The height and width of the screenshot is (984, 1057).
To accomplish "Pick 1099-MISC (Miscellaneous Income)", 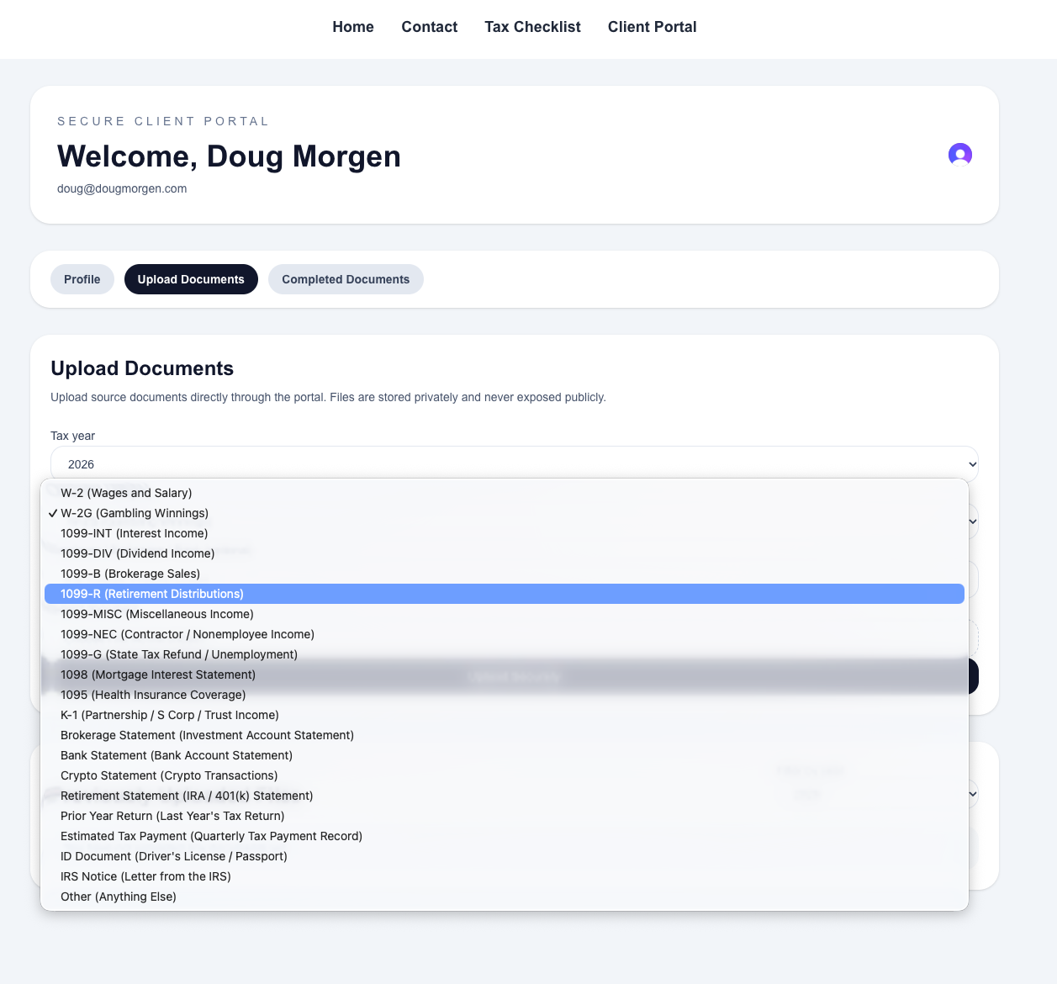I will (505, 614).
